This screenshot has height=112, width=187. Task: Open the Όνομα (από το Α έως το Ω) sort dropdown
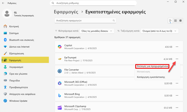[160, 31]
